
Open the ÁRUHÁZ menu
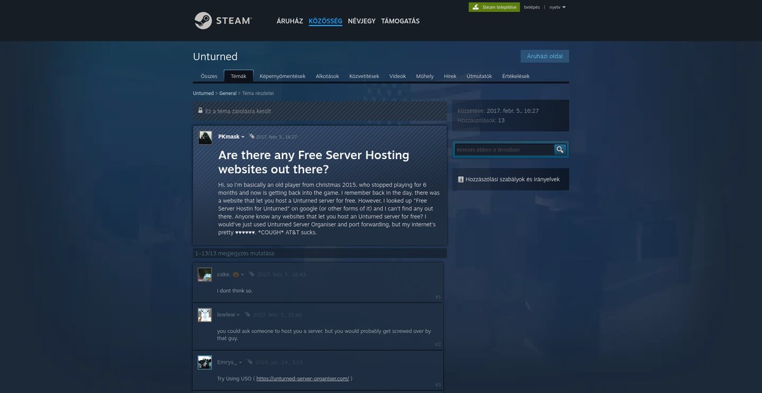coord(290,21)
